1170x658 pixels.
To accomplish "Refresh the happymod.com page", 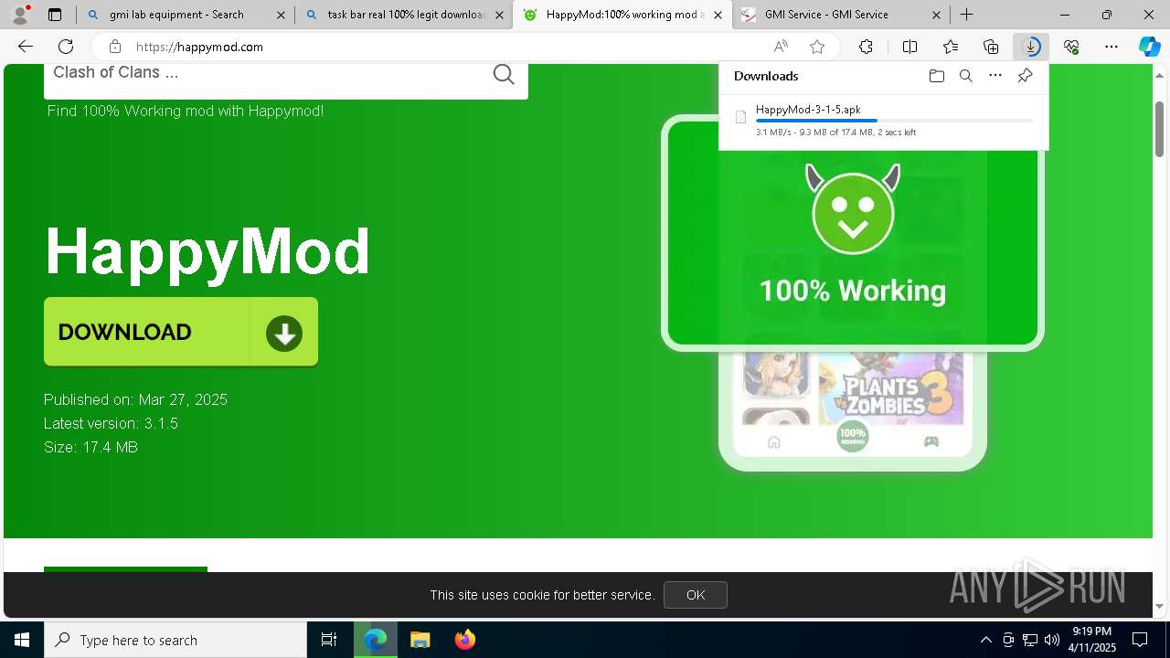I will tap(66, 47).
